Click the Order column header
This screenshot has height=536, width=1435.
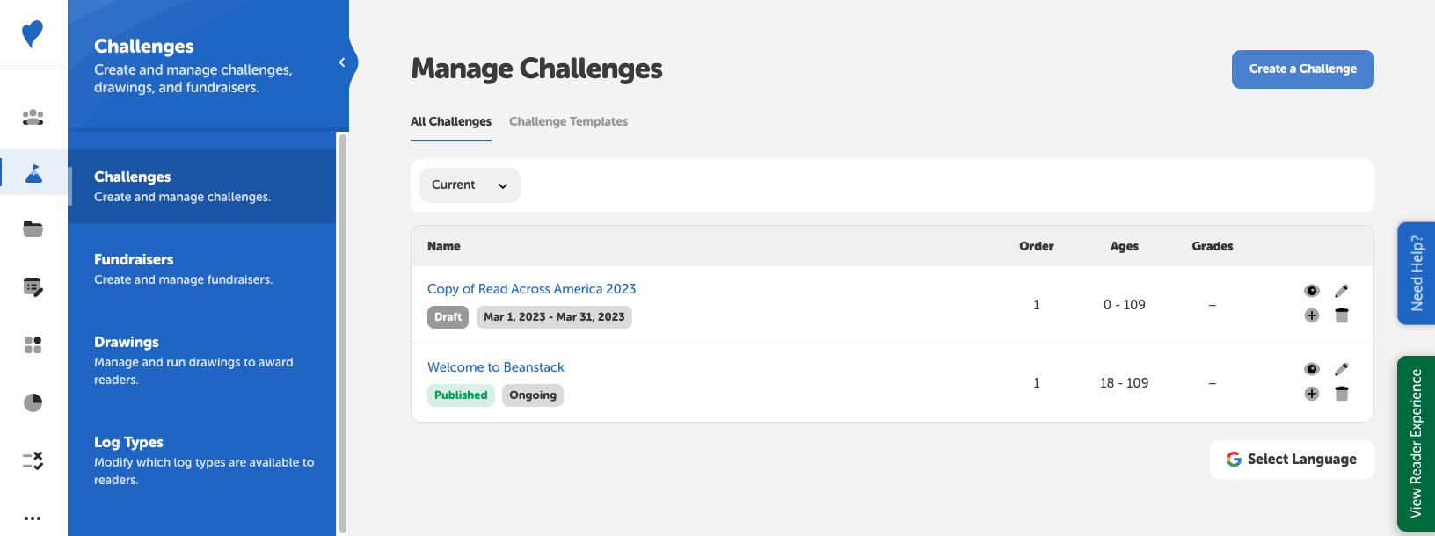[x=1037, y=247]
